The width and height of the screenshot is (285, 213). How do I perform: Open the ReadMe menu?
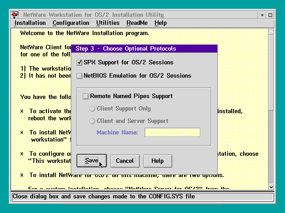click(137, 23)
